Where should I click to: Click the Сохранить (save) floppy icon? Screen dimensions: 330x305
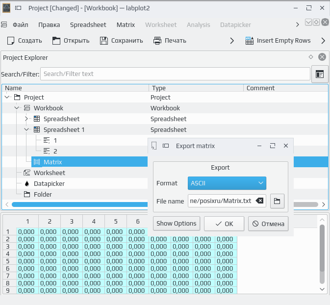click(x=104, y=41)
